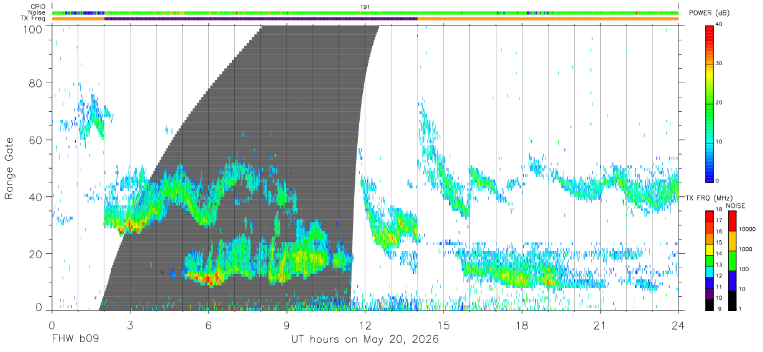Click x-axis tick label '9'

tap(286, 325)
